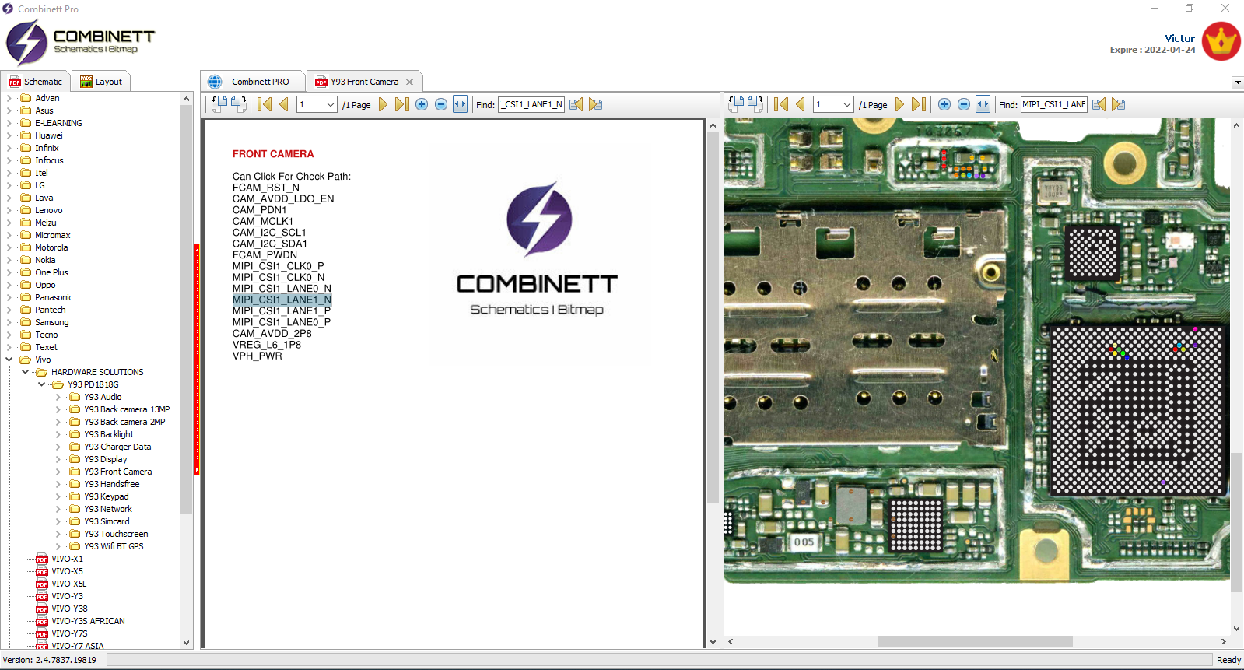
Task: Select the Y93 Wifi BT GPS folder
Action: (114, 546)
